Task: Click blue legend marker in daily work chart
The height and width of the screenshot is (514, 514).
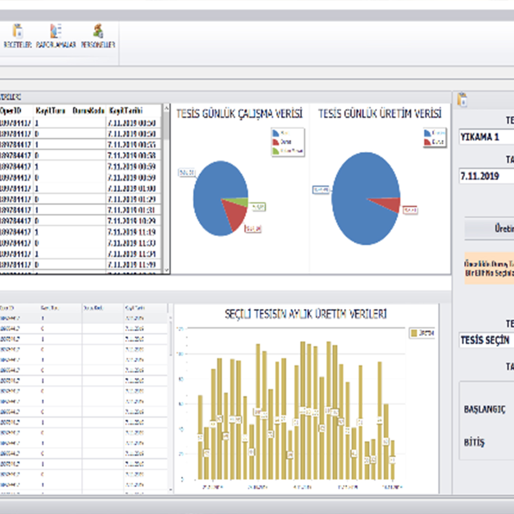Action: (277, 133)
